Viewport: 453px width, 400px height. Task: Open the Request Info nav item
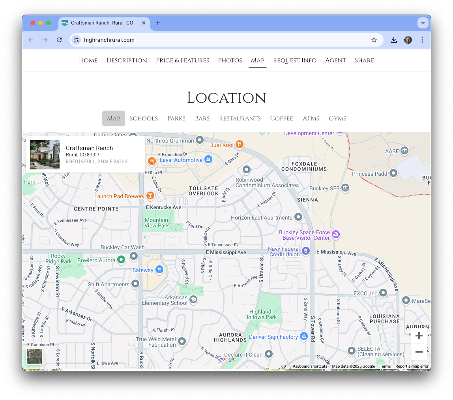coord(295,60)
